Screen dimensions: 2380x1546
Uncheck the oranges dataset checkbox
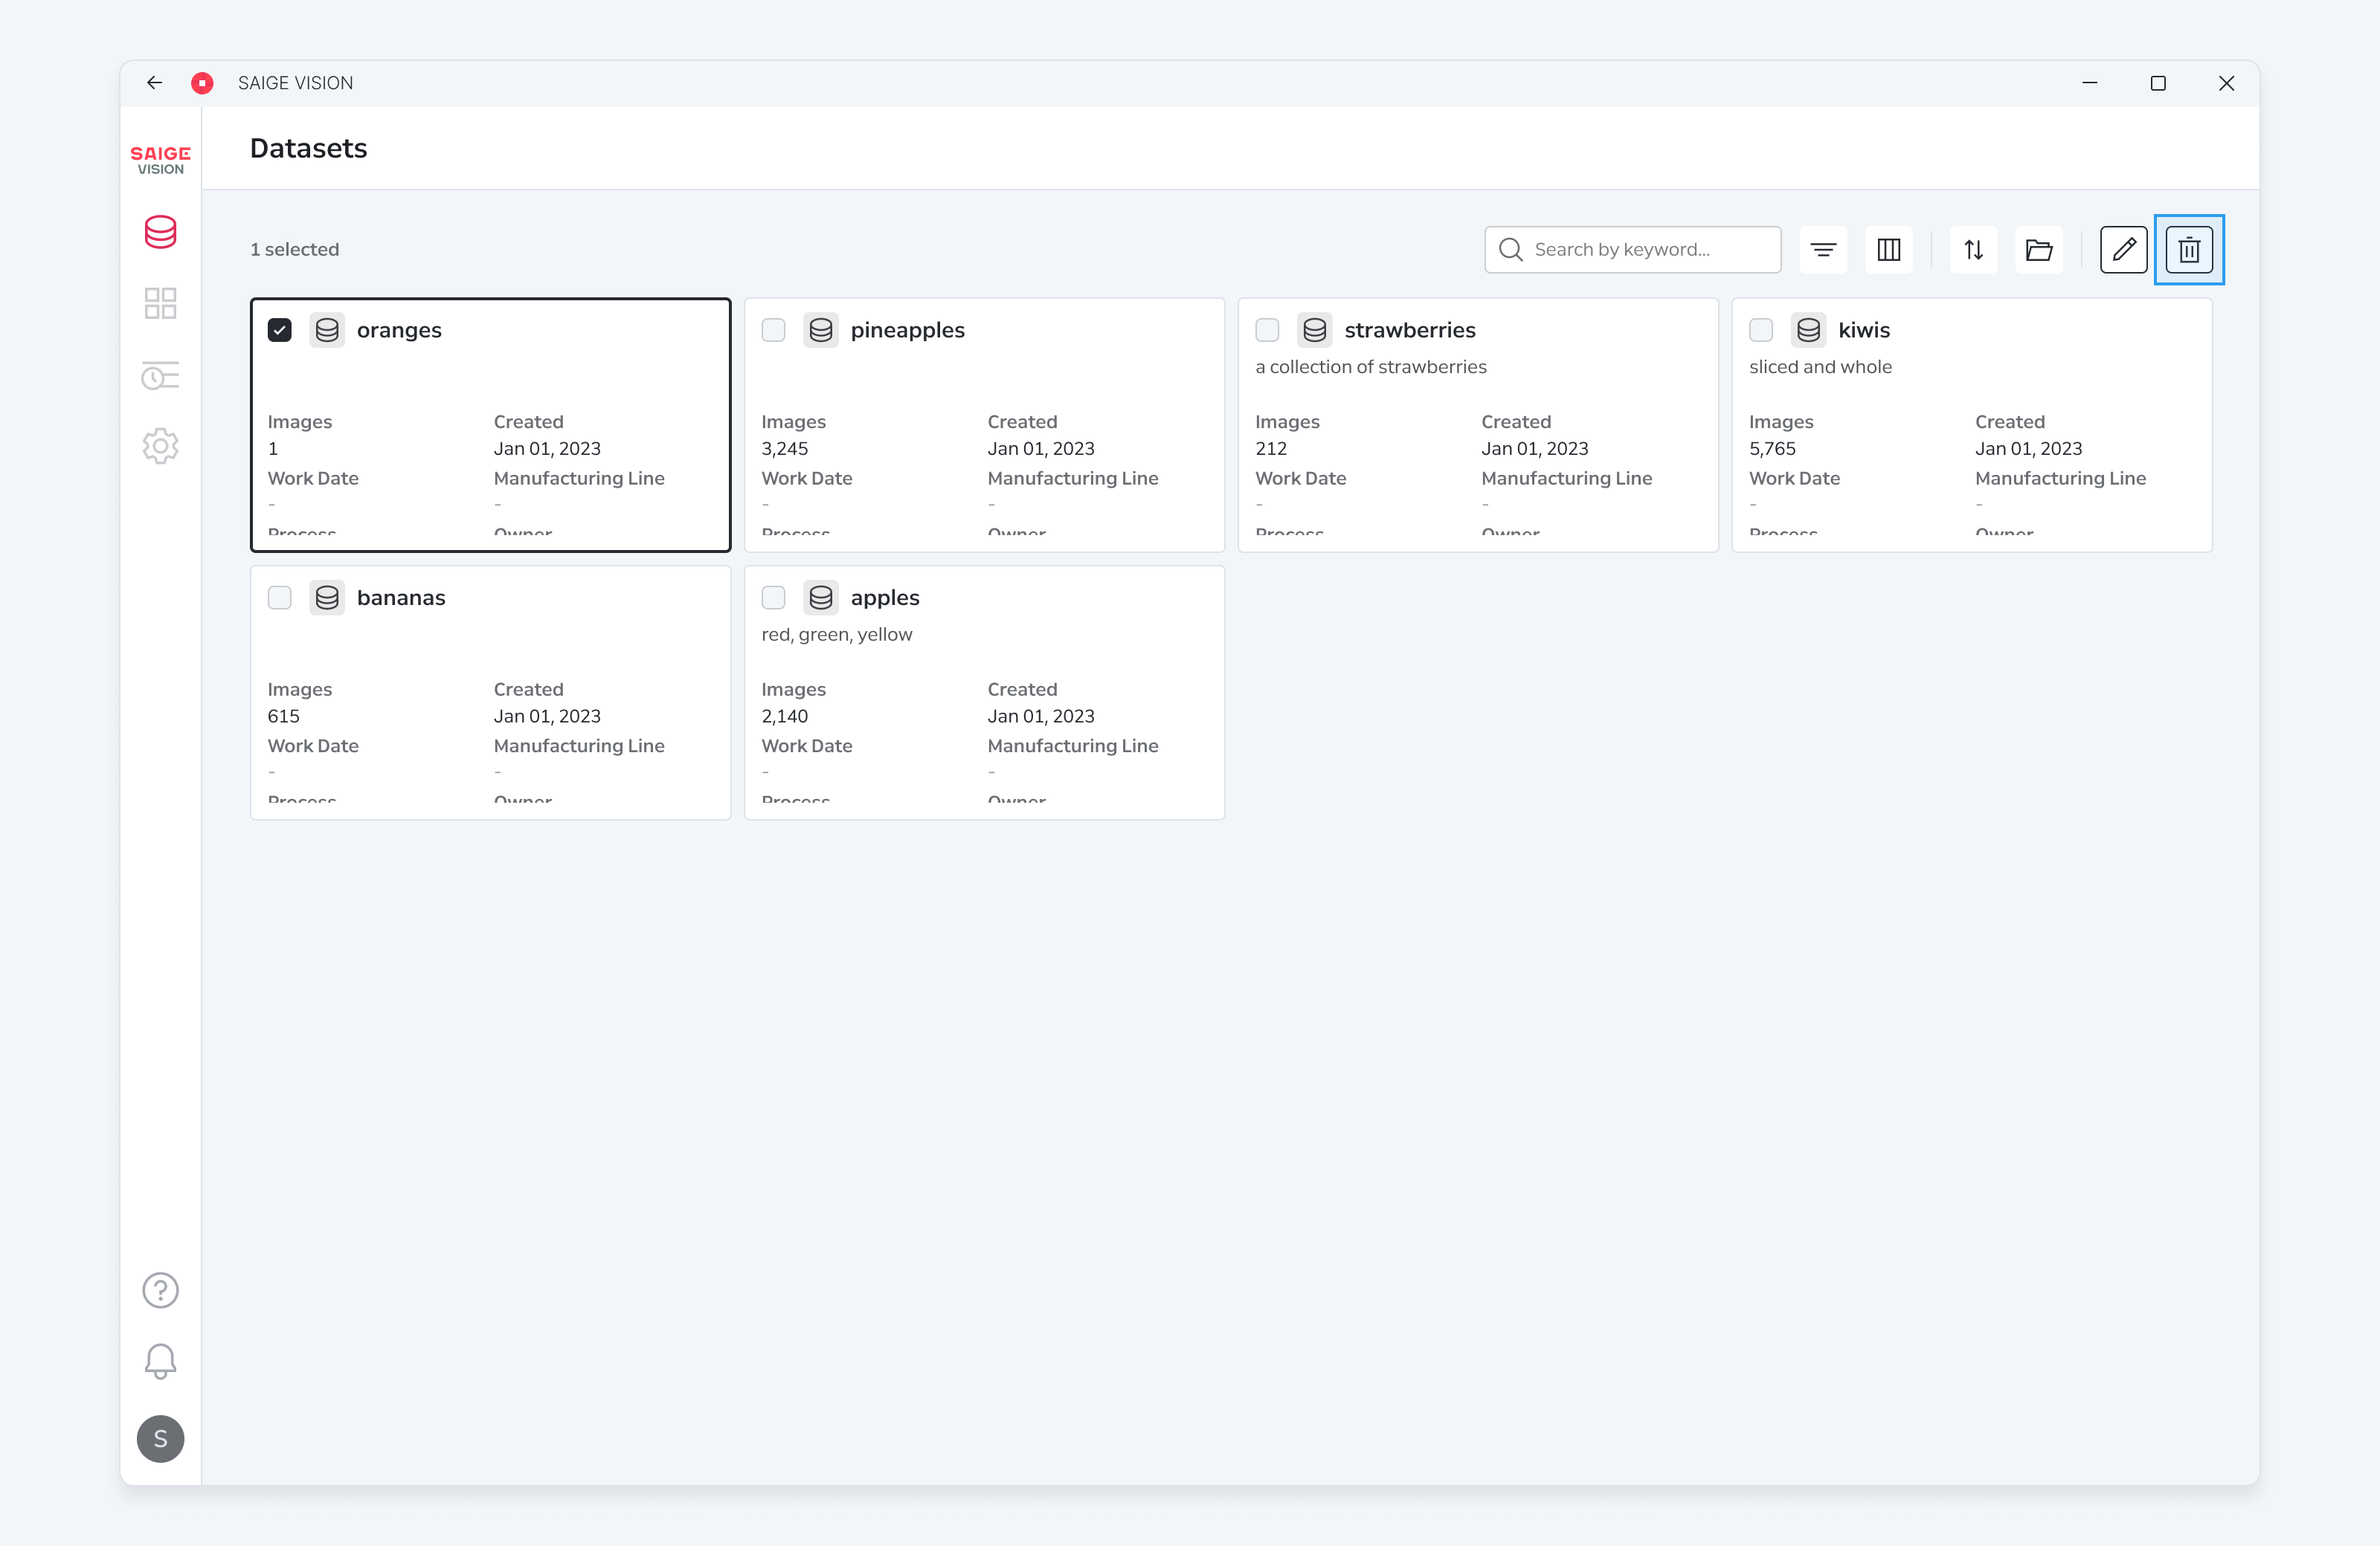[x=280, y=330]
